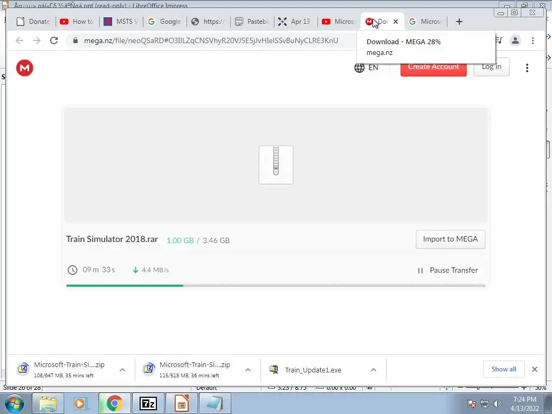This screenshot has width=552, height=414.
Task: Switch to the Donate tab
Action: pos(33,22)
